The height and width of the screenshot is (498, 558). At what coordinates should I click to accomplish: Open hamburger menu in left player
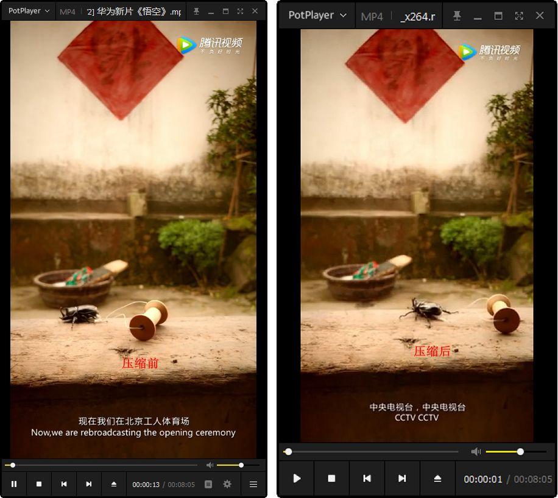253,484
